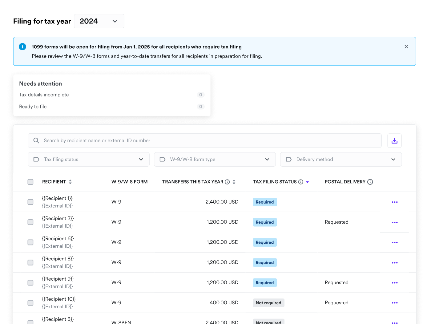Image resolution: width=427 pixels, height=324 pixels.
Task: Check the box for Recipient 2
Action: (x=30, y=222)
